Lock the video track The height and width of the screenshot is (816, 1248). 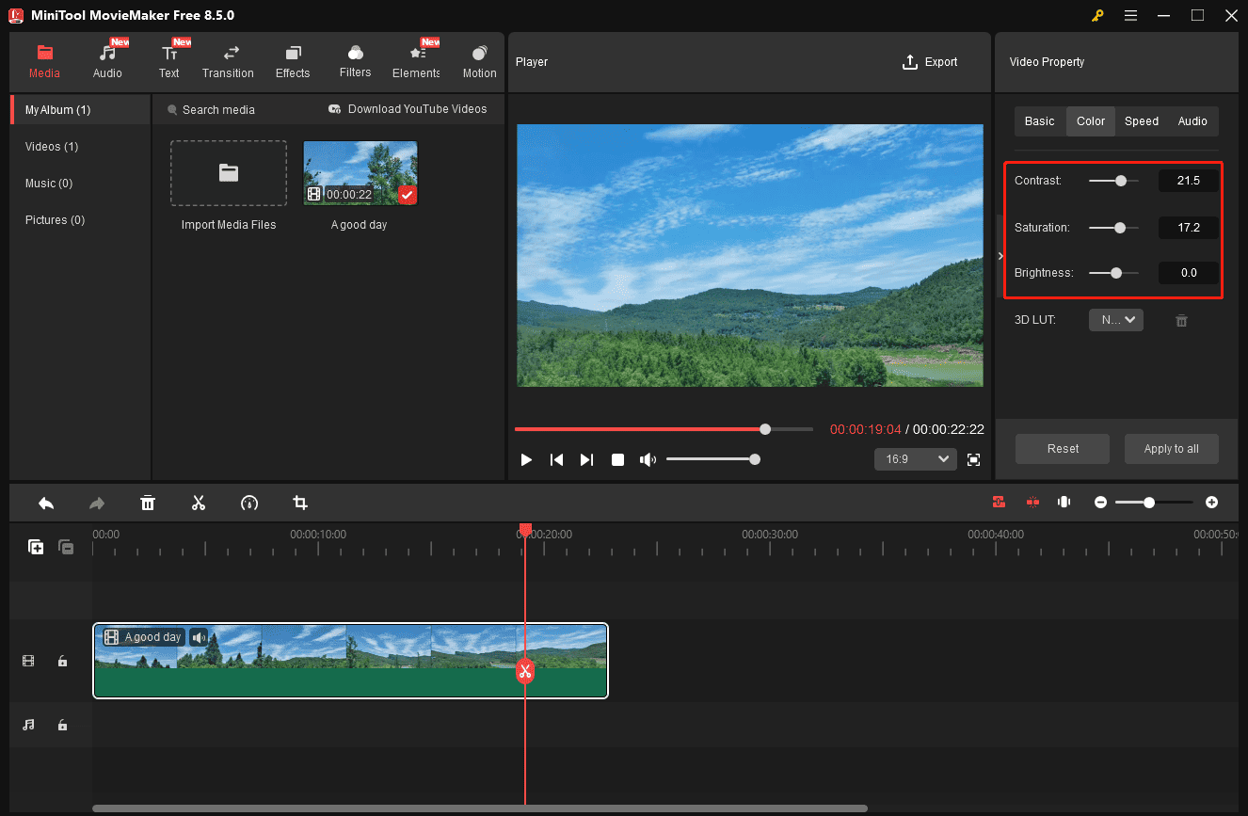coord(62,661)
